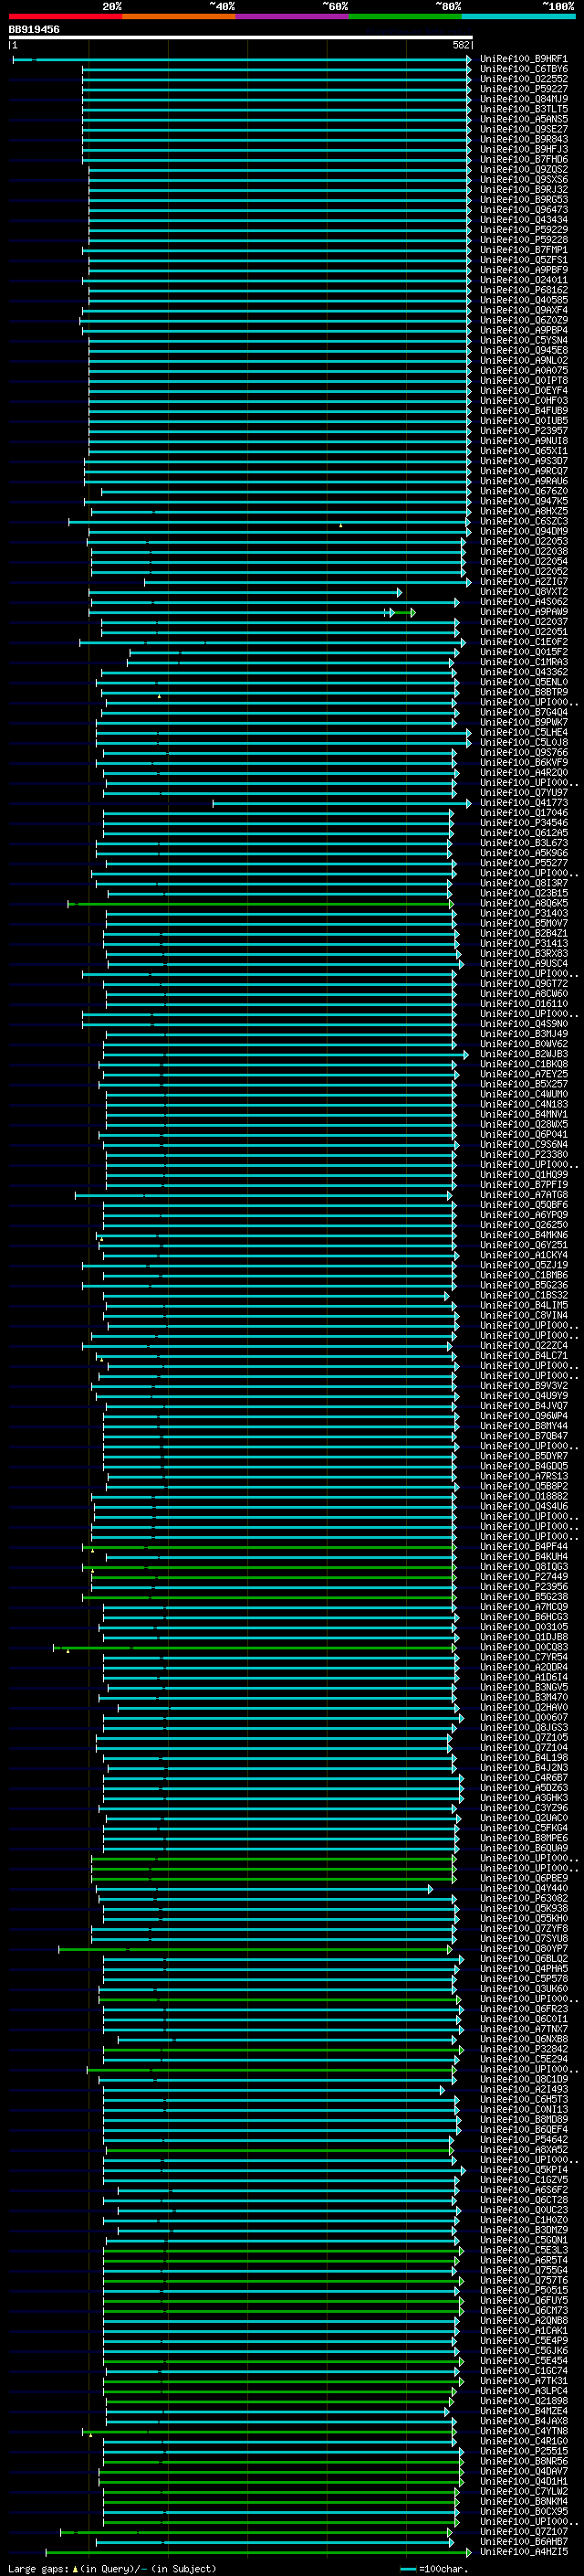
Task: Select the UniRef100_C1E0F2 label
Action: coord(523,642)
